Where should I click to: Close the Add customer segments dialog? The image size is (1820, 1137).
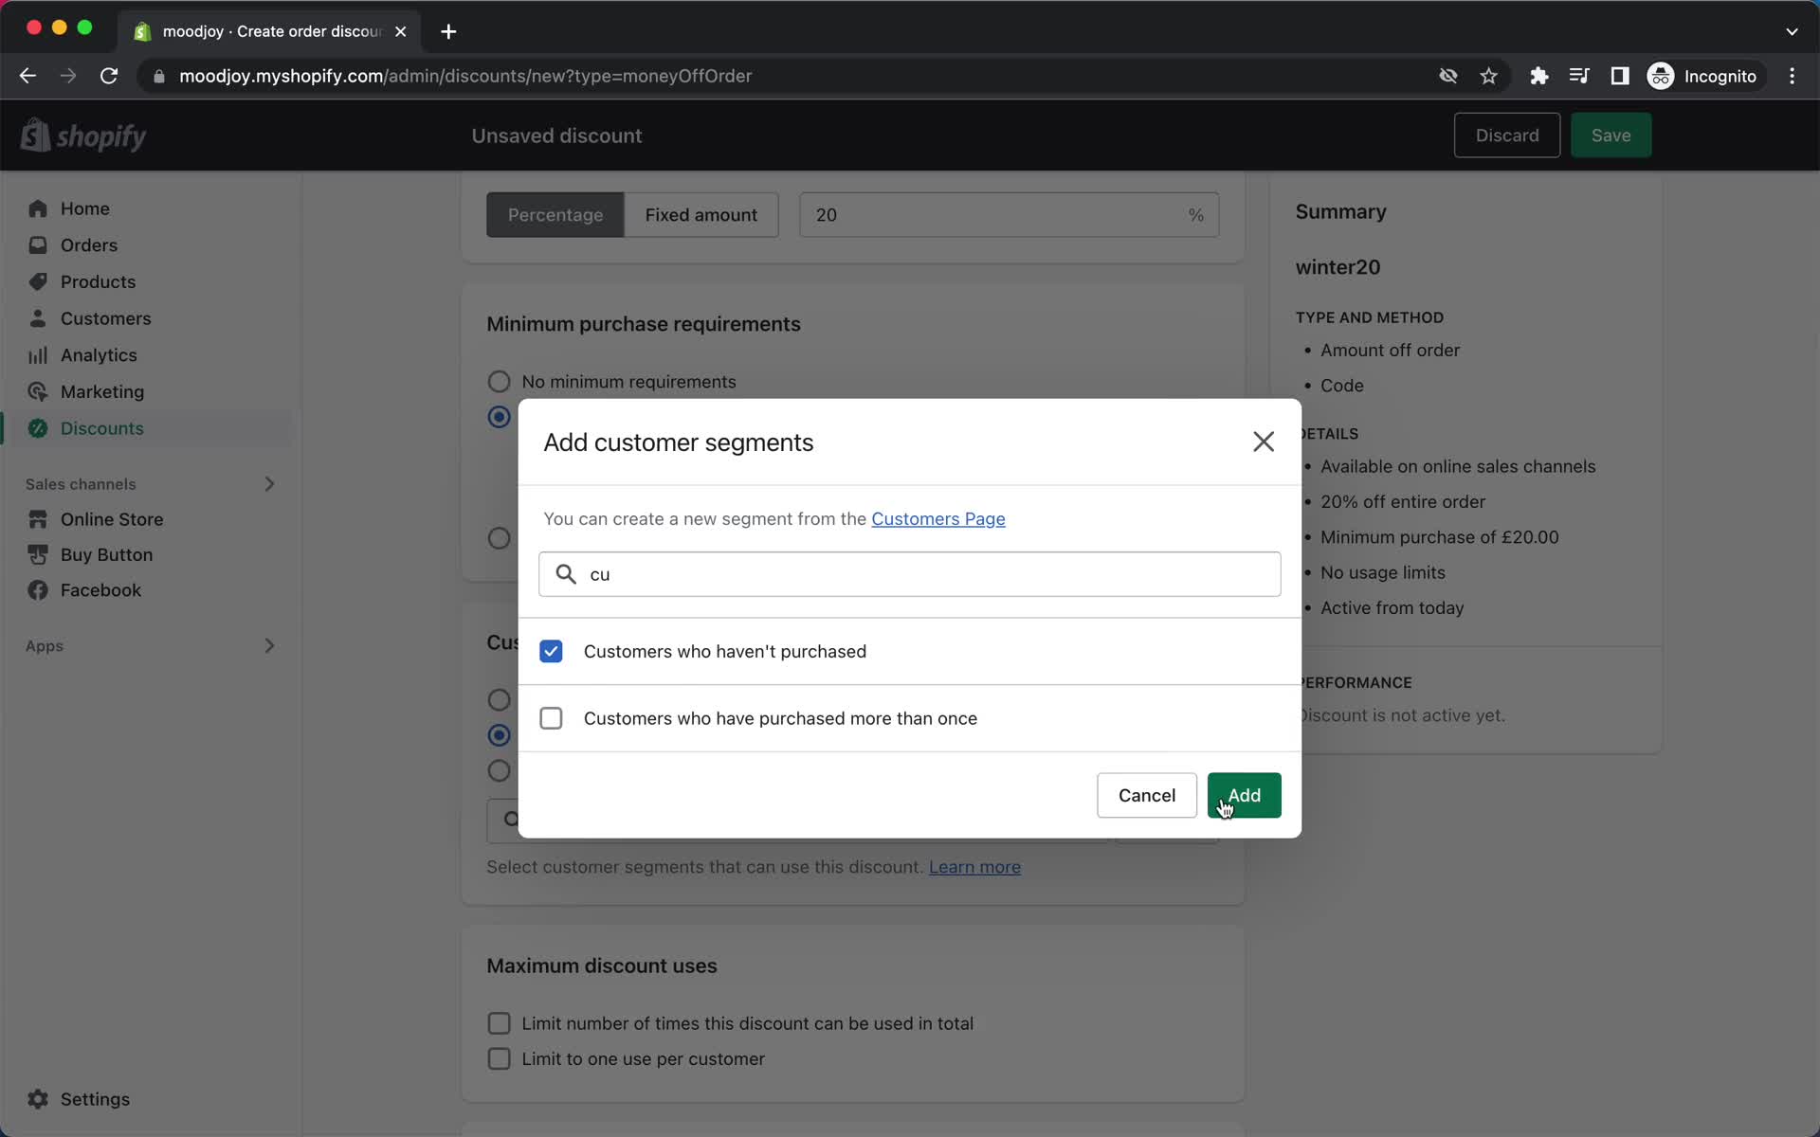(1262, 441)
